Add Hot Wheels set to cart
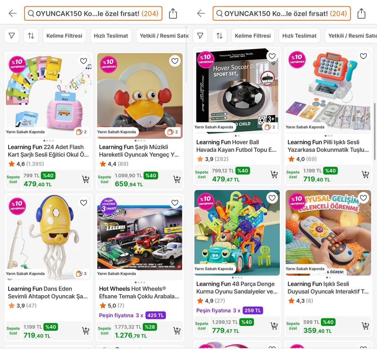This screenshot has width=377, height=349. click(177, 331)
